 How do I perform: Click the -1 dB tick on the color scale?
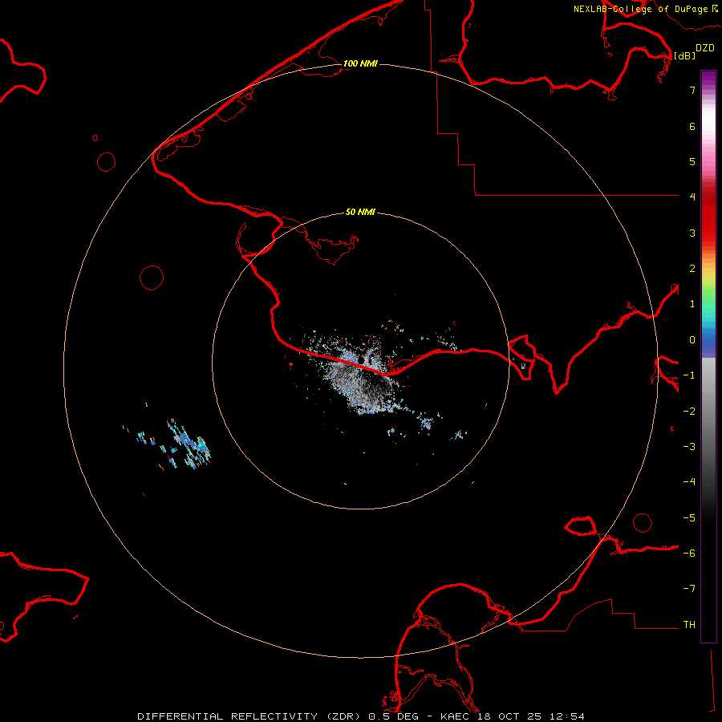pos(689,375)
